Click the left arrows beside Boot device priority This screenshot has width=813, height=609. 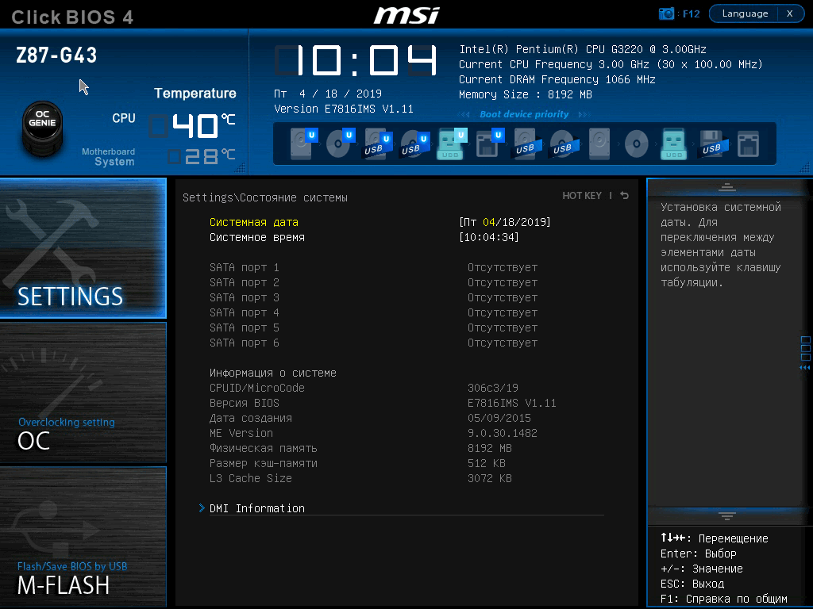tap(464, 114)
